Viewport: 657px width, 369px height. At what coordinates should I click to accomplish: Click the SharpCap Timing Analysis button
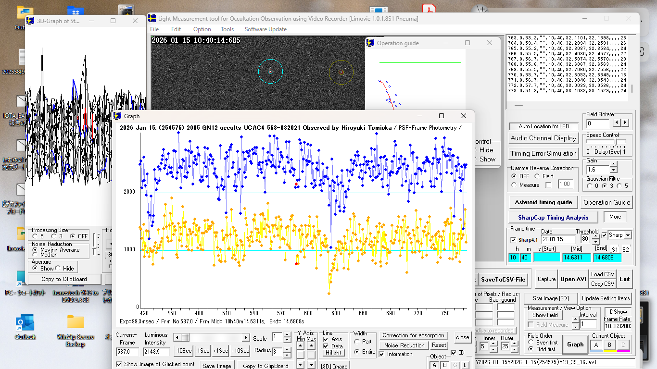click(x=553, y=217)
